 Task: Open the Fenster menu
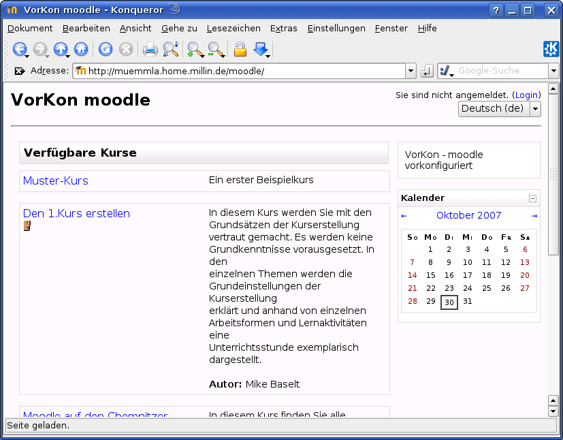pos(391,29)
